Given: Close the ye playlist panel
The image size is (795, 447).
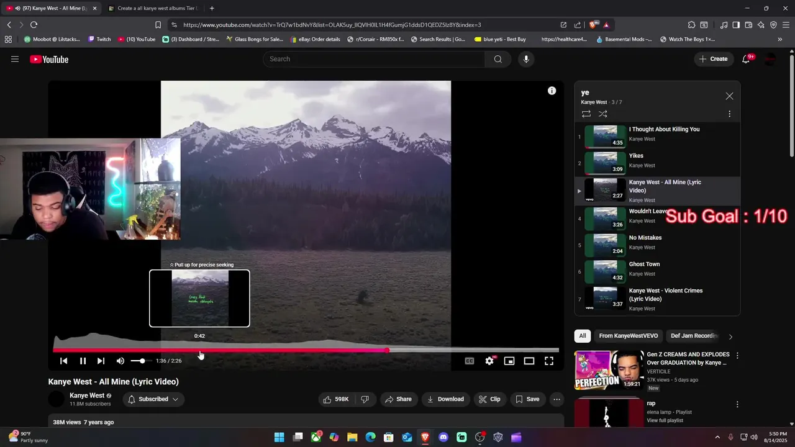Looking at the screenshot, I should point(729,96).
